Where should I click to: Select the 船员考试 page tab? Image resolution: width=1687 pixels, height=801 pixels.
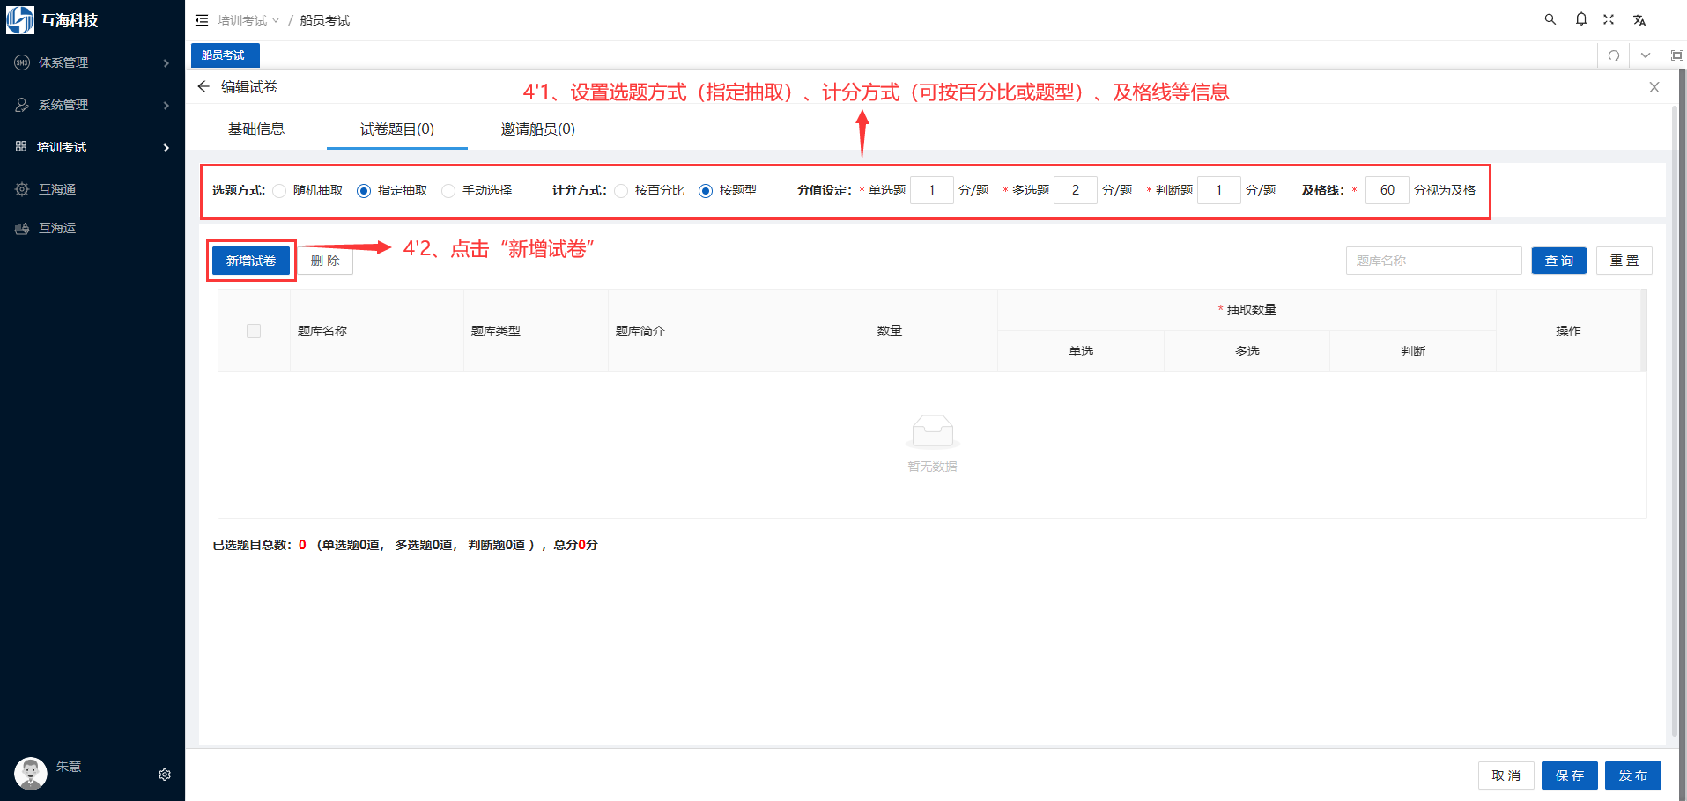coord(225,55)
